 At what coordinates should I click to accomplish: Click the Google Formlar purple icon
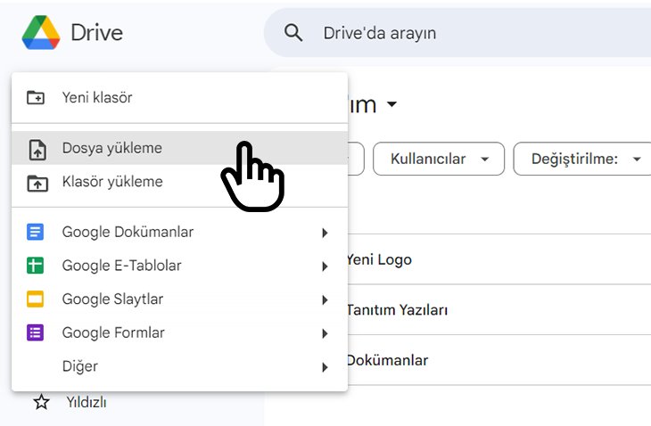point(36,332)
